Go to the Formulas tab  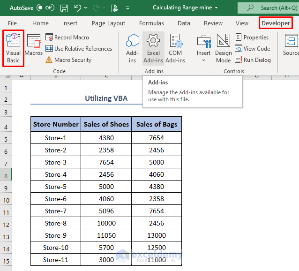tap(151, 23)
